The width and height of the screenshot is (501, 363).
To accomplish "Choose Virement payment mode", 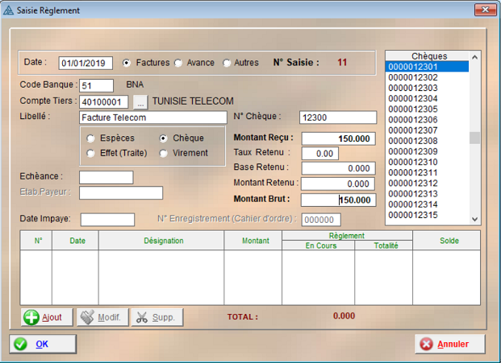I will (x=164, y=153).
